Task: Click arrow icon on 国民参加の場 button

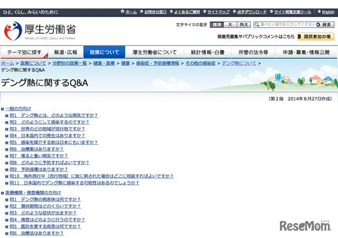Action: [x=299, y=36]
